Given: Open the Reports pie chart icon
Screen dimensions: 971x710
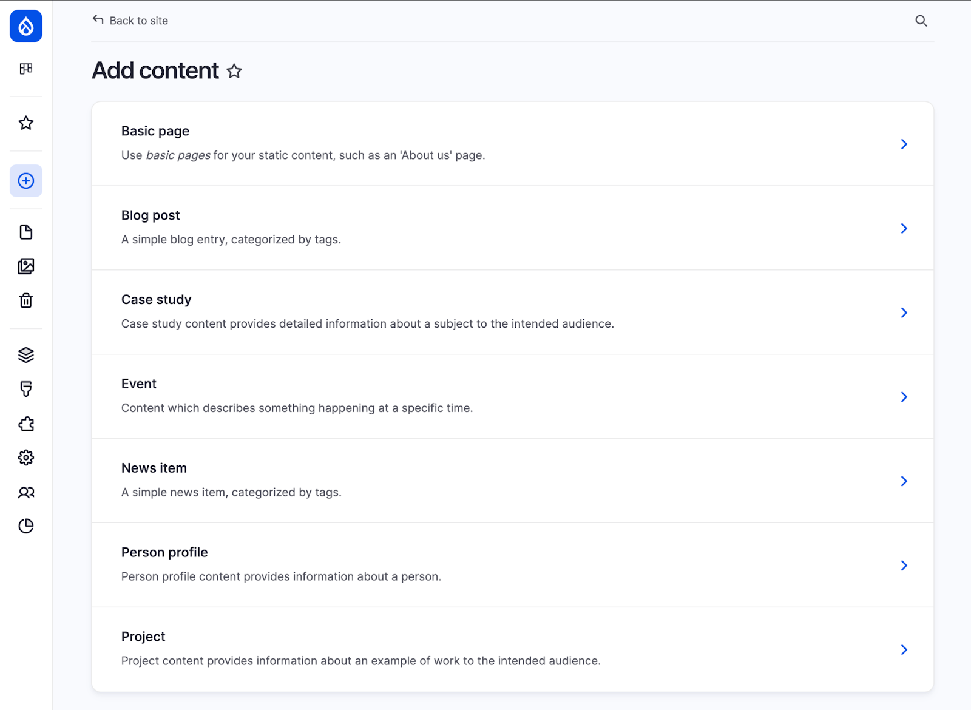Looking at the screenshot, I should (26, 526).
